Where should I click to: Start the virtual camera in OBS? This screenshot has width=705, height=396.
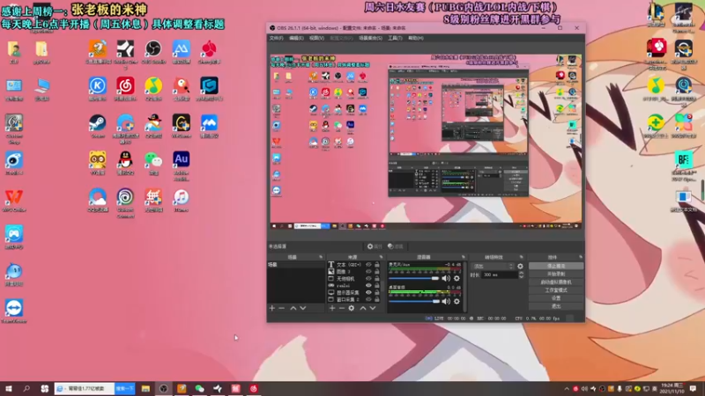pos(556,282)
